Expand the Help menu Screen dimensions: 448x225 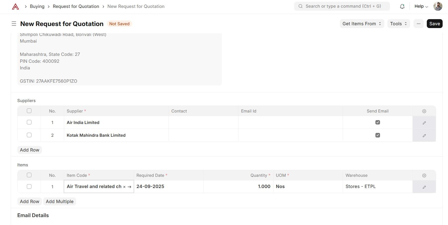(421, 6)
